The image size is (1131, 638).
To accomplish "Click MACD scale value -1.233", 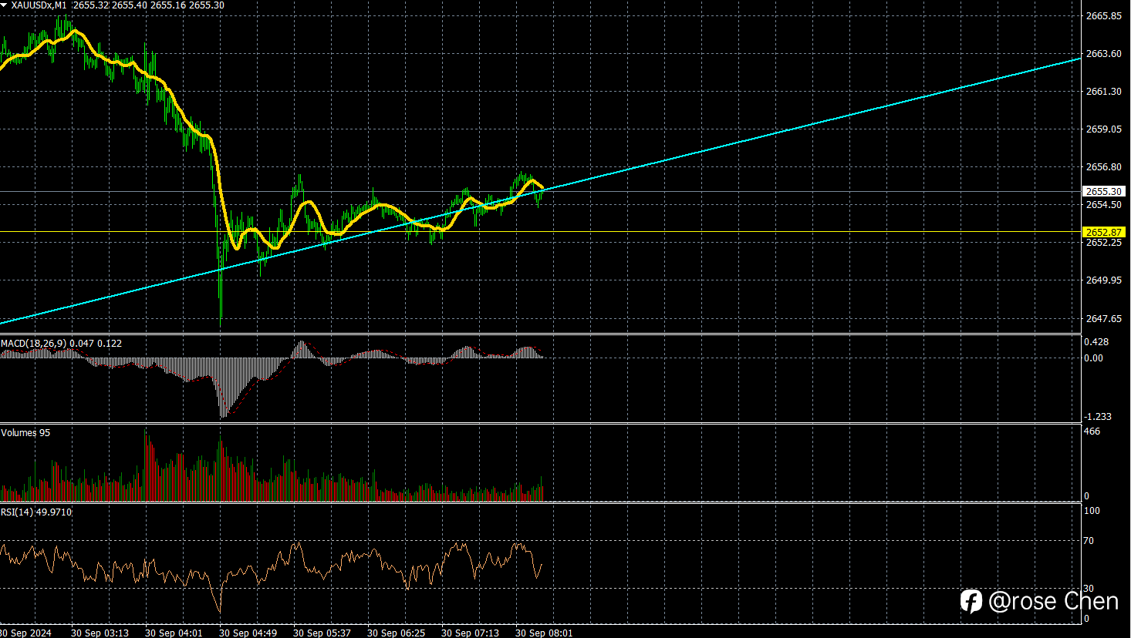I will (1098, 417).
